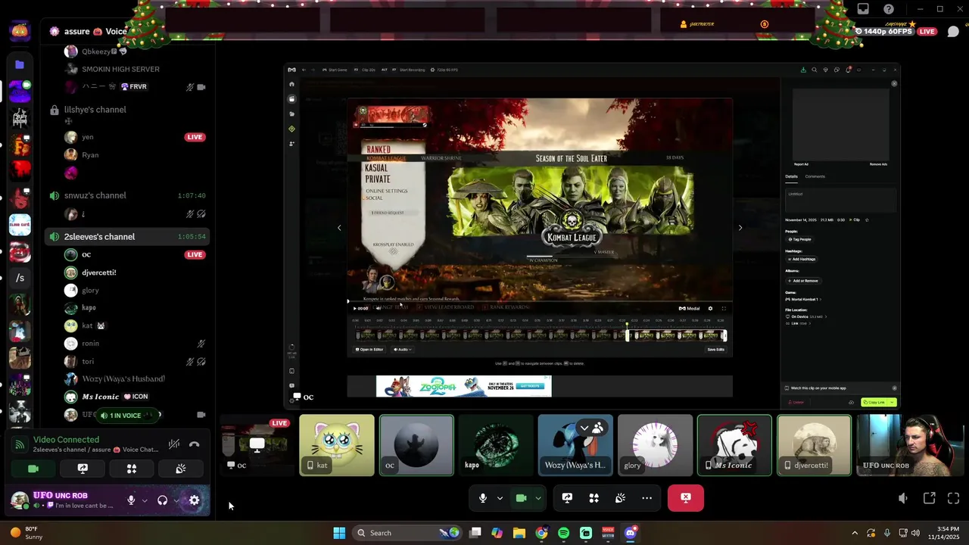The width and height of the screenshot is (969, 545).
Task: Click Windows Start button
Action: pos(339,533)
